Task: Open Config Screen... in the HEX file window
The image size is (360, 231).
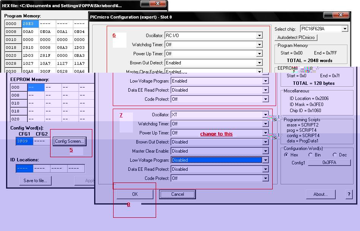Action: pos(70,141)
